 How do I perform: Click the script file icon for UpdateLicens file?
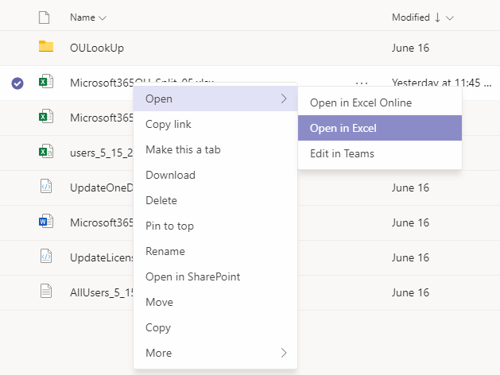(46, 257)
